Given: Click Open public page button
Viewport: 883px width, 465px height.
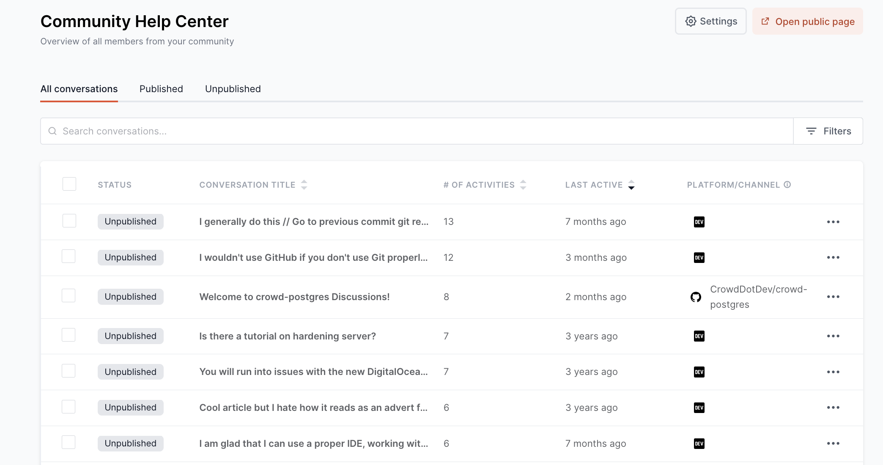Looking at the screenshot, I should pos(807,21).
